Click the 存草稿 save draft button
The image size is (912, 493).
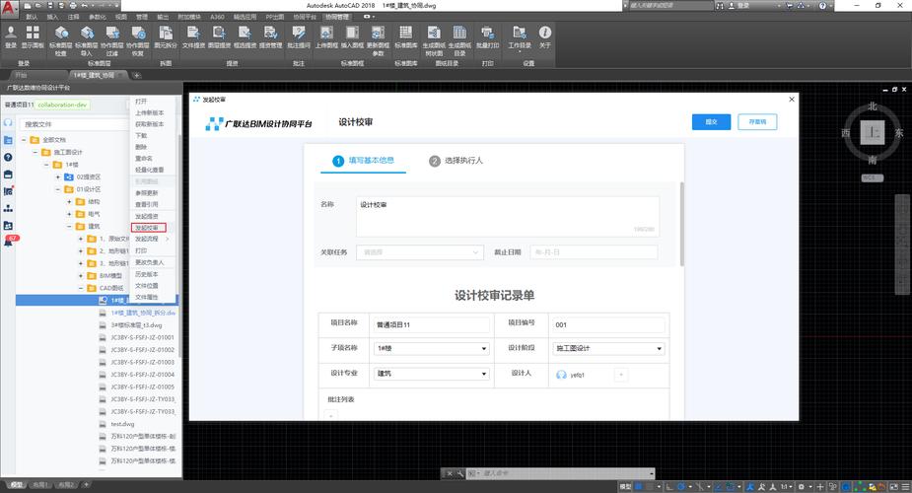pyautogui.click(x=757, y=122)
